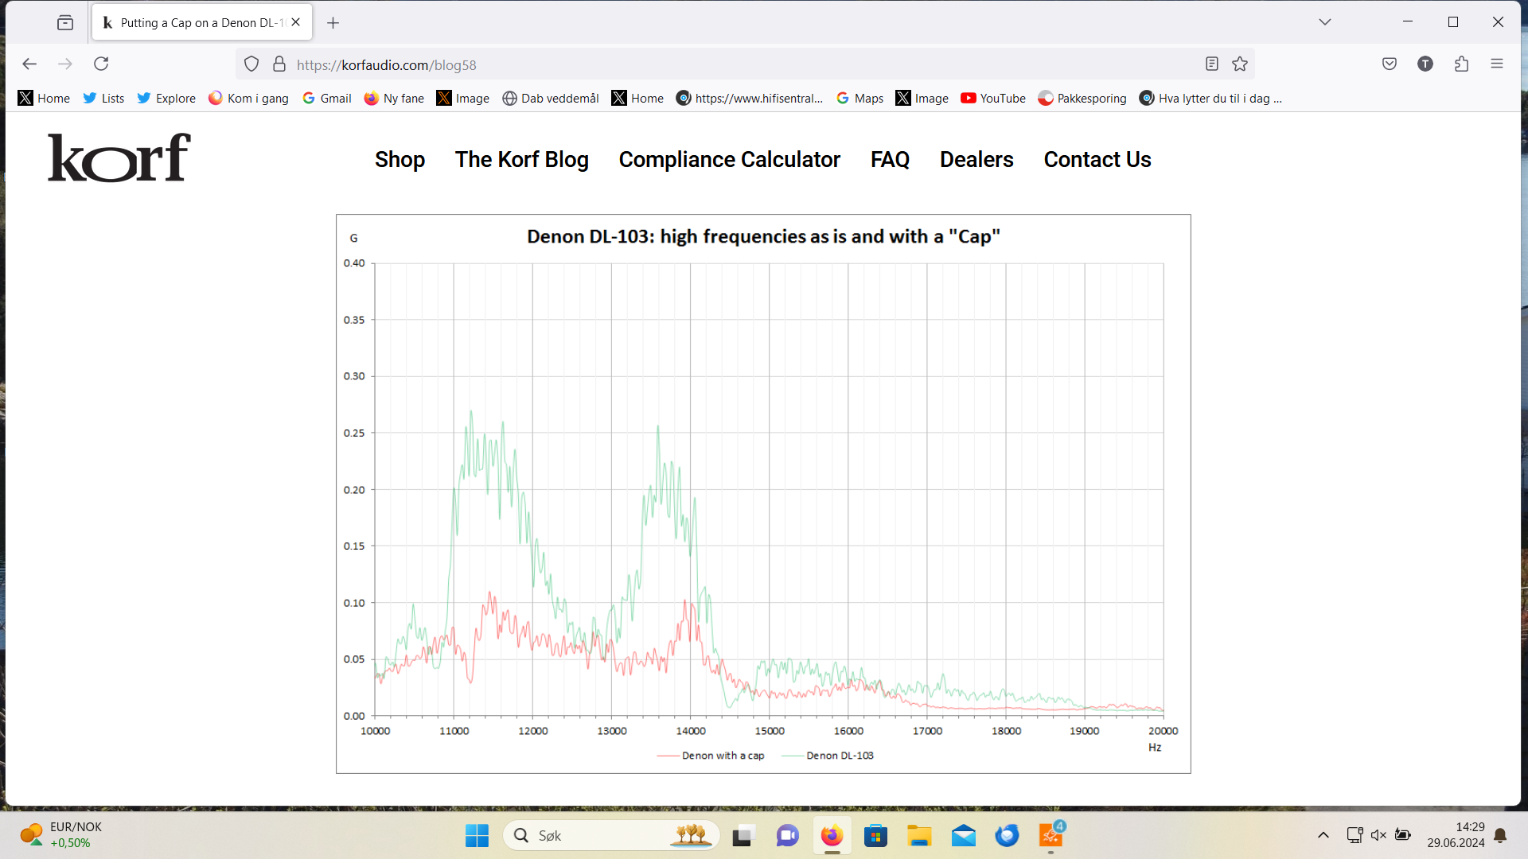Click the Firefox reload page icon
1528x859 pixels.
[x=101, y=64]
